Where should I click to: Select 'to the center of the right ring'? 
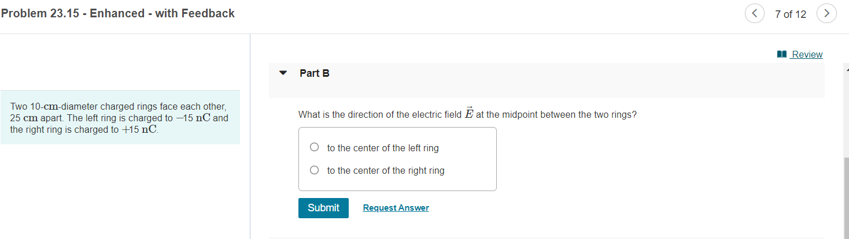314,170
